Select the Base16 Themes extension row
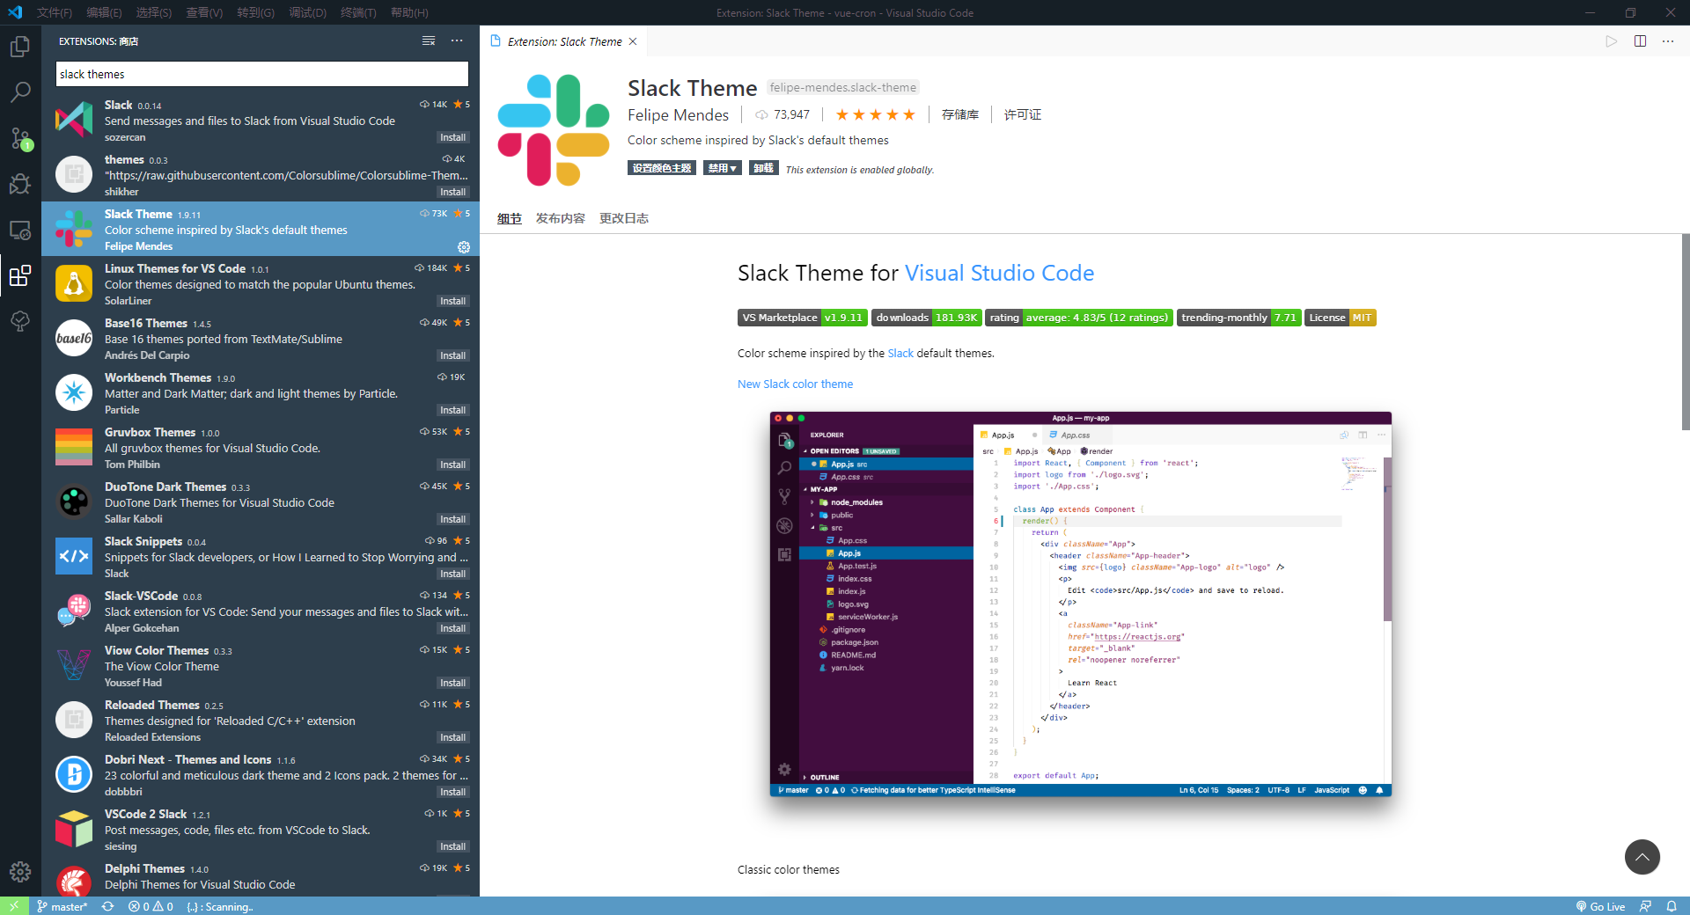Screen dimensions: 1690x915 tap(261, 339)
